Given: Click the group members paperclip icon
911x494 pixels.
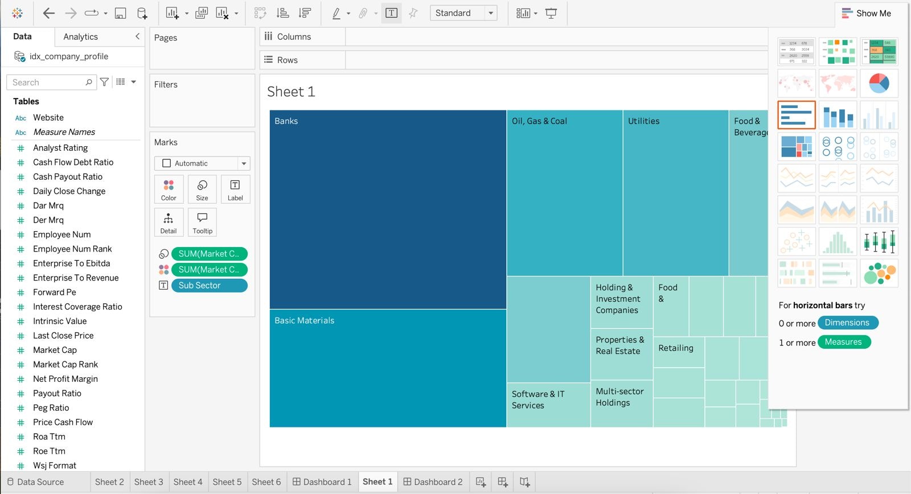Looking at the screenshot, I should coord(363,13).
